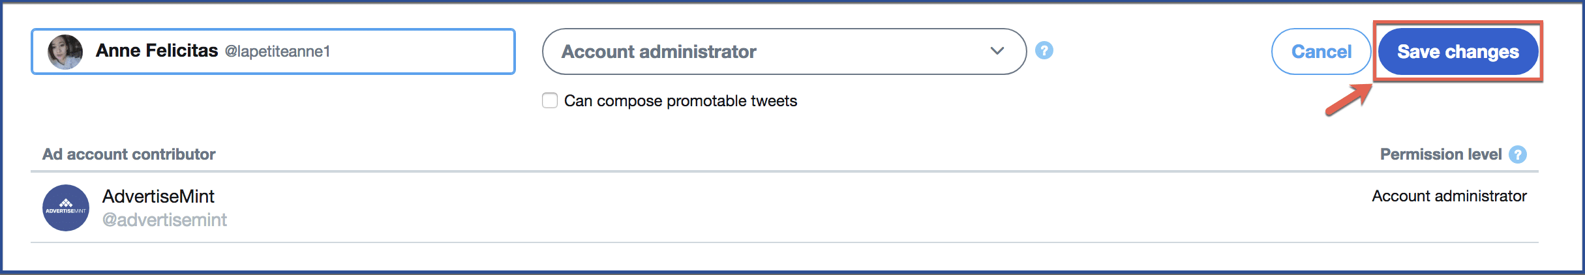
Task: Click the @lapetiteanne1 handle in the user field
Action: [278, 51]
